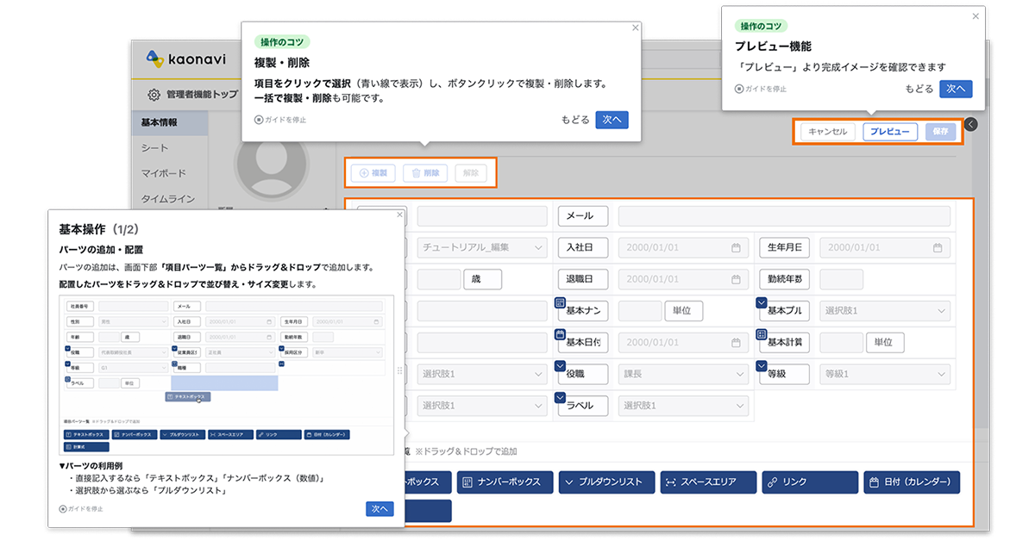Click 次へ in 基本操作 tooltip
Viewport: 1035px width, 541px height.
pyautogui.click(x=379, y=509)
